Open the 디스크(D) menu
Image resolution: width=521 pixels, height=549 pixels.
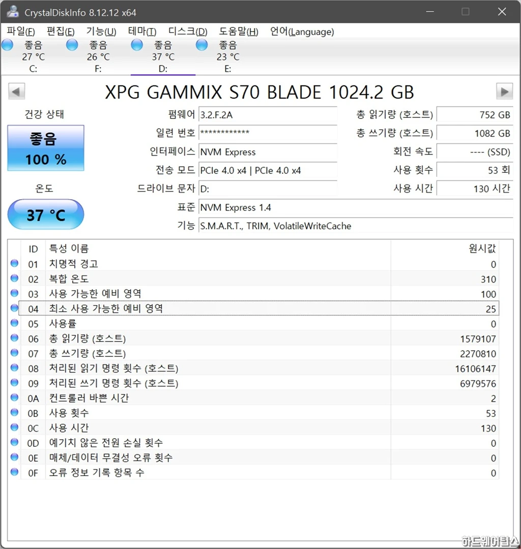click(x=188, y=32)
